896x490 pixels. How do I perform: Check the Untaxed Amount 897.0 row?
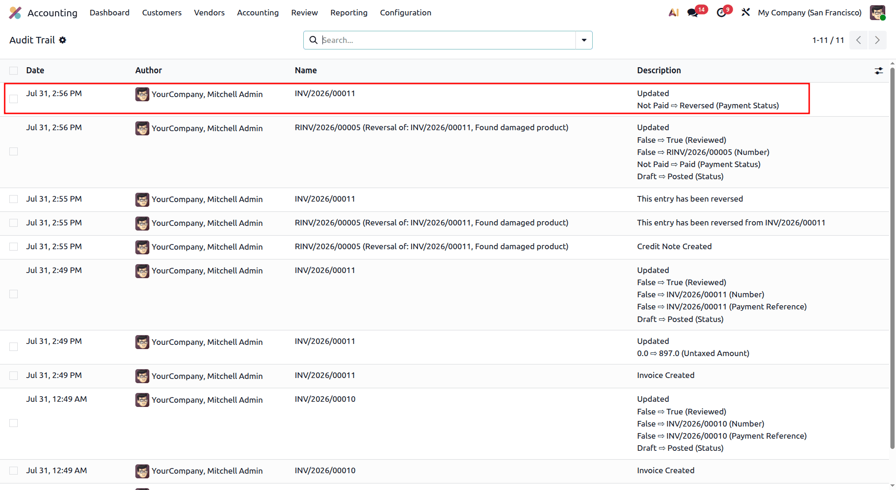[x=14, y=347]
